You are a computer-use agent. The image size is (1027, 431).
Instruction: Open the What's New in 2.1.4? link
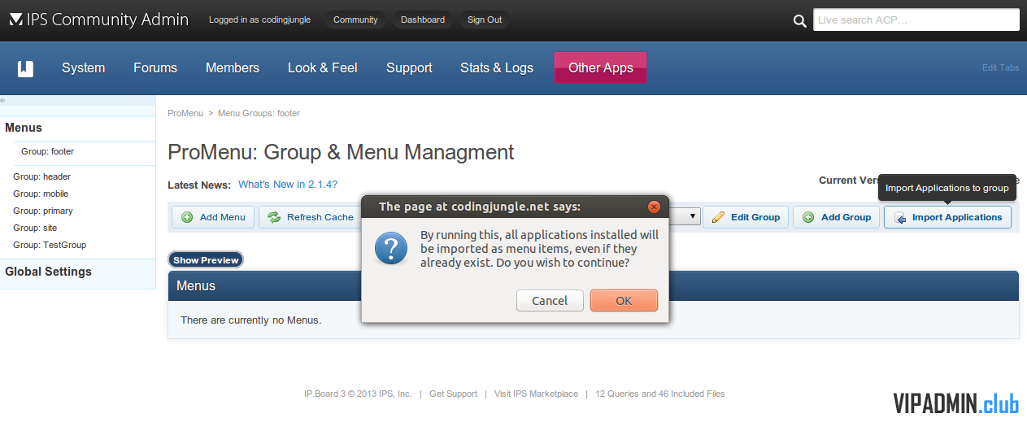288,185
